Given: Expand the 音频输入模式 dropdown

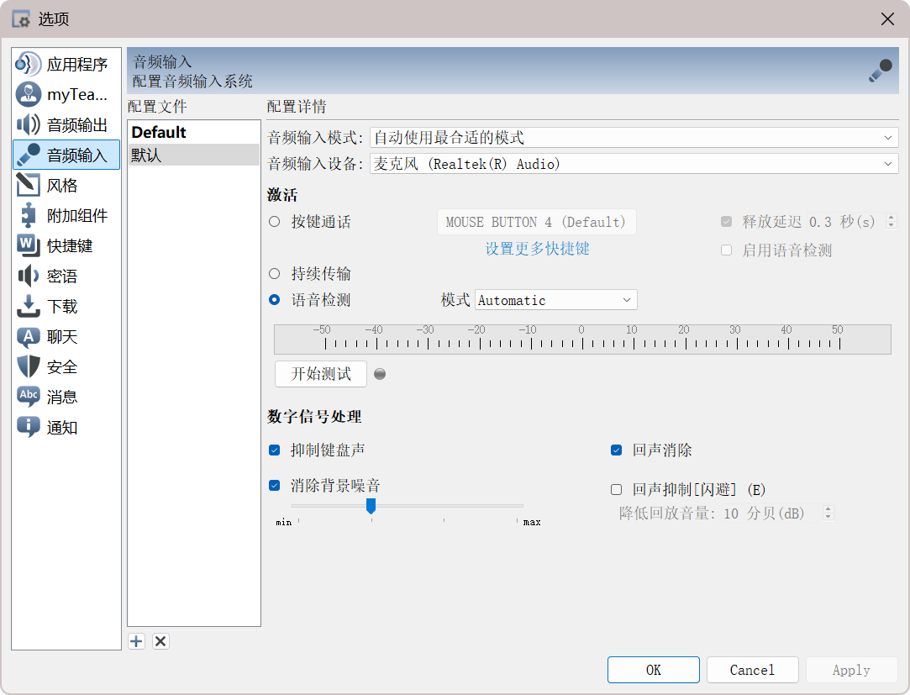Looking at the screenshot, I should [634, 138].
